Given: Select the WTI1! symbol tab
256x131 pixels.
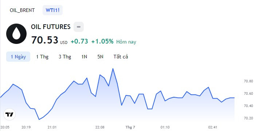Looking at the screenshot, I should coord(52,10).
